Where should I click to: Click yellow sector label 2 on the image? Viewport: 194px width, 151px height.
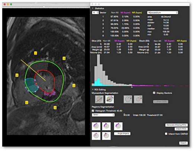(x=17, y=75)
